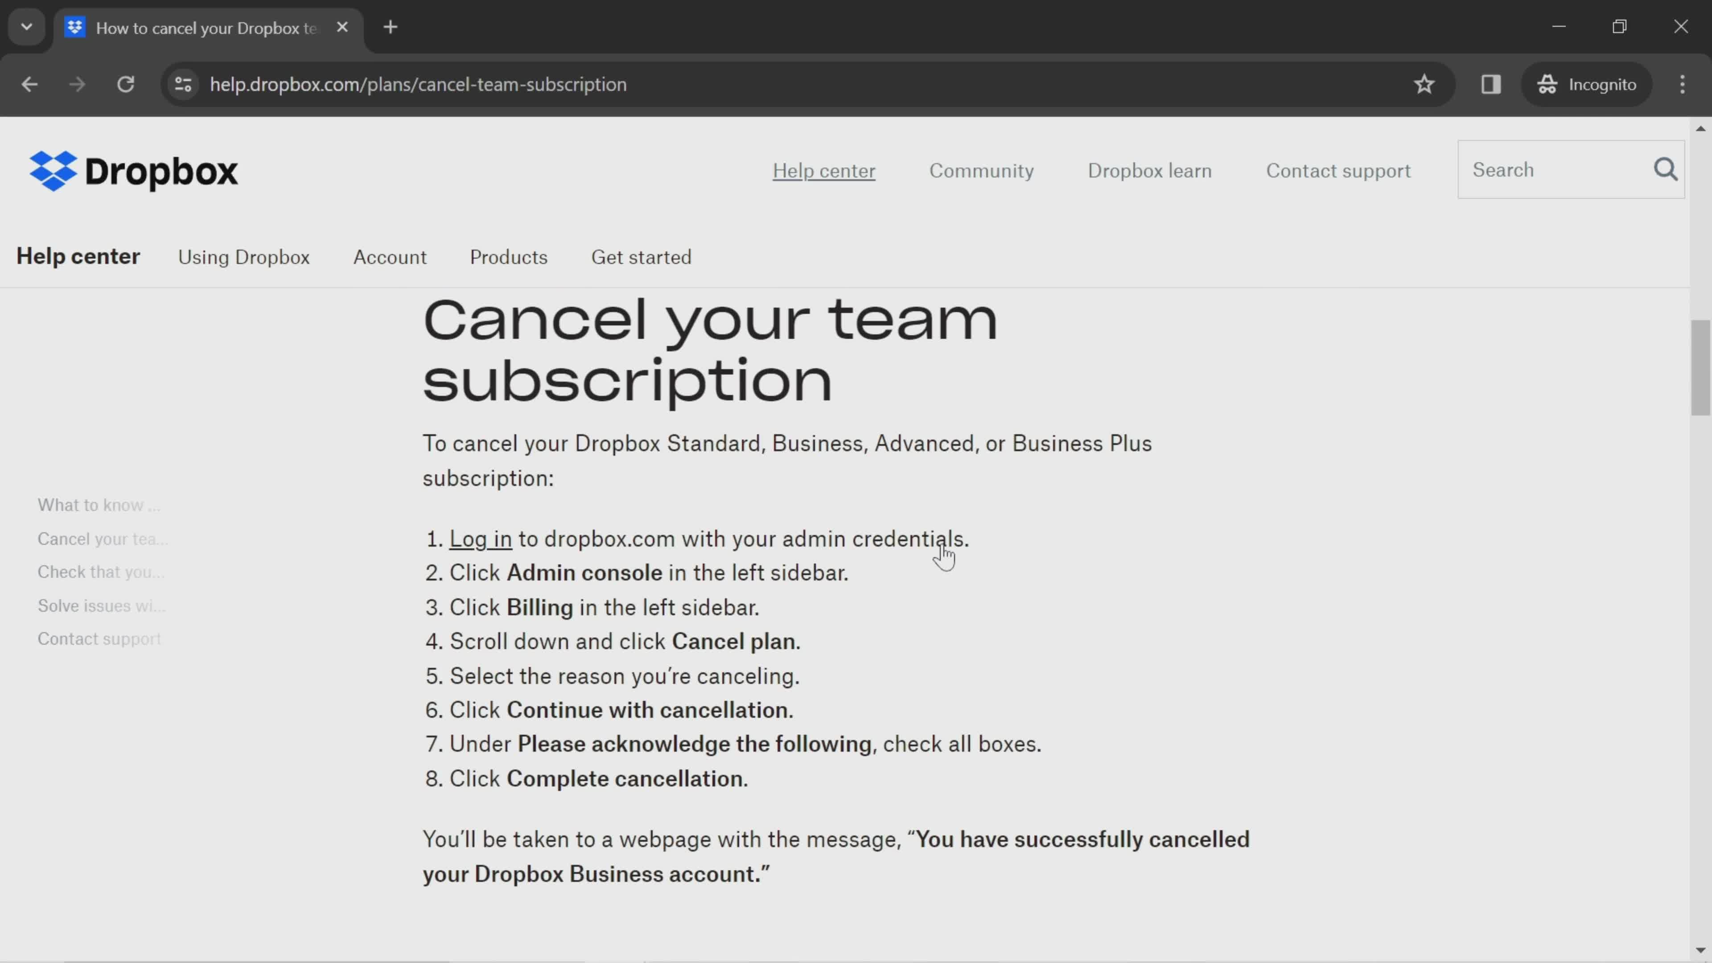Click the Log in link in step 1
The image size is (1712, 963).
pos(481,539)
